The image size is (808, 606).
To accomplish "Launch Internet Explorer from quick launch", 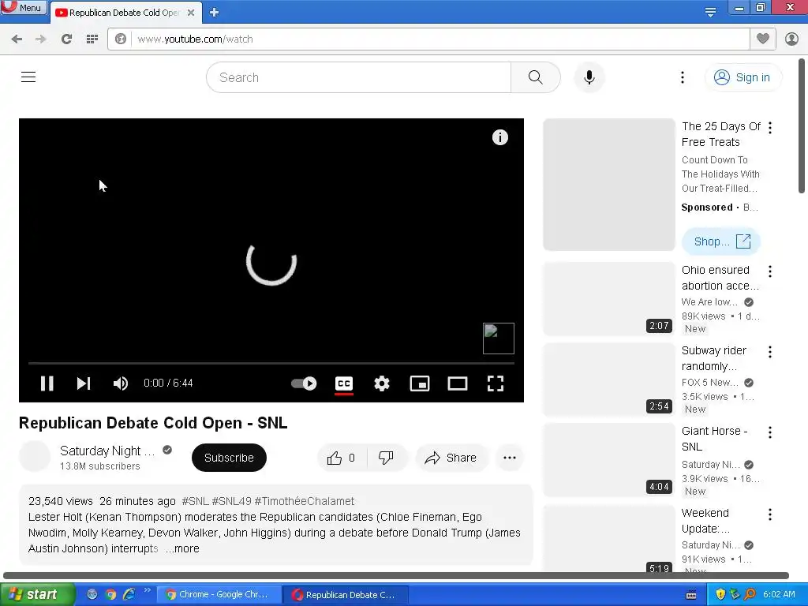I will (129, 595).
